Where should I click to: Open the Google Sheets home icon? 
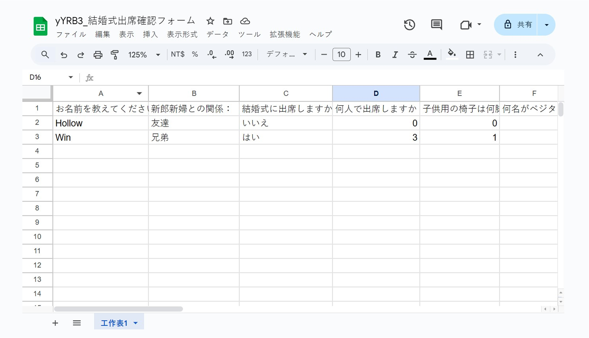pos(40,26)
